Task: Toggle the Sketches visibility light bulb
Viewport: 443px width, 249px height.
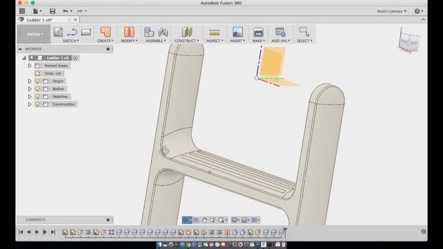Action: [37, 97]
